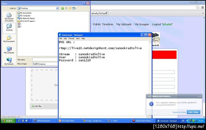Switch to Adobe Flash Media taskbar button
The height and width of the screenshot is (130, 206).
tap(143, 121)
